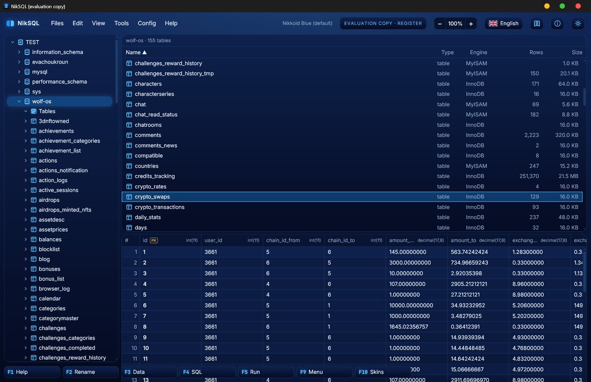Image resolution: width=591 pixels, height=382 pixels.
Task: Click the crypto_swaps table icon in list
Action: pyautogui.click(x=130, y=197)
